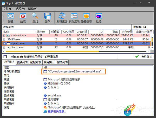Open the 更多相关信息... link

click(57, 112)
